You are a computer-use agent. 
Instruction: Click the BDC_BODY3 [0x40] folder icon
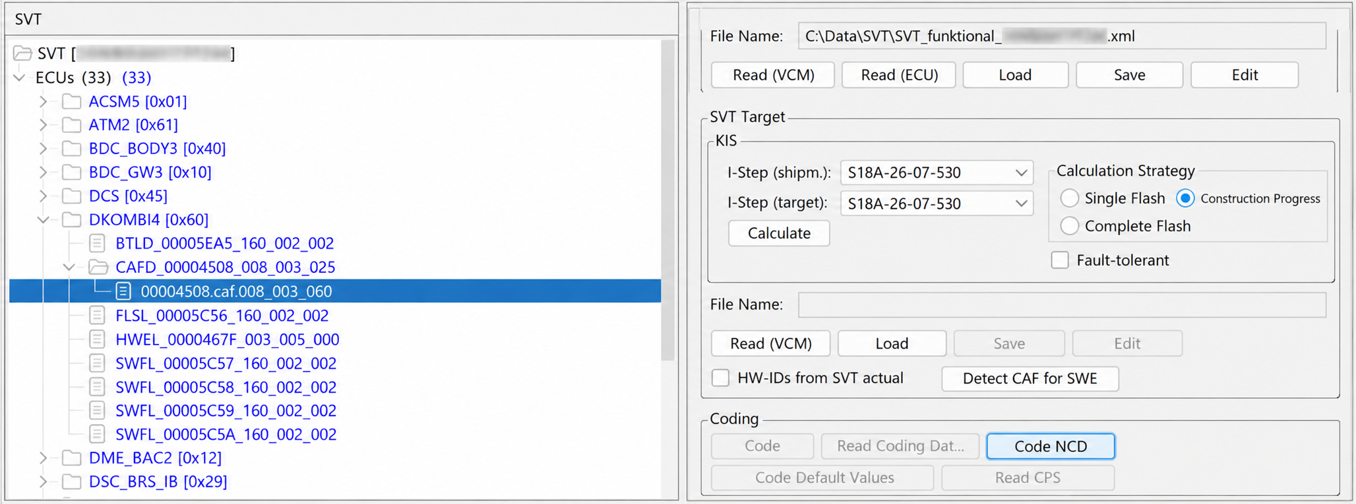[71, 148]
